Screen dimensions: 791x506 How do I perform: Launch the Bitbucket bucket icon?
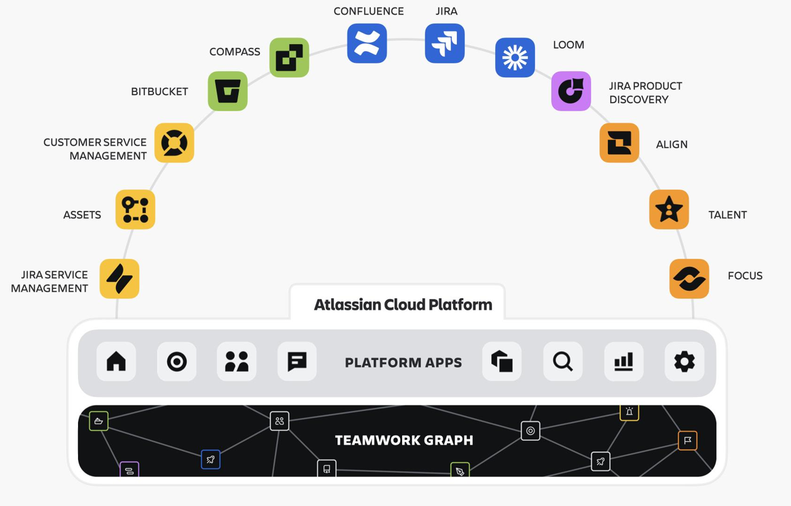pos(228,91)
